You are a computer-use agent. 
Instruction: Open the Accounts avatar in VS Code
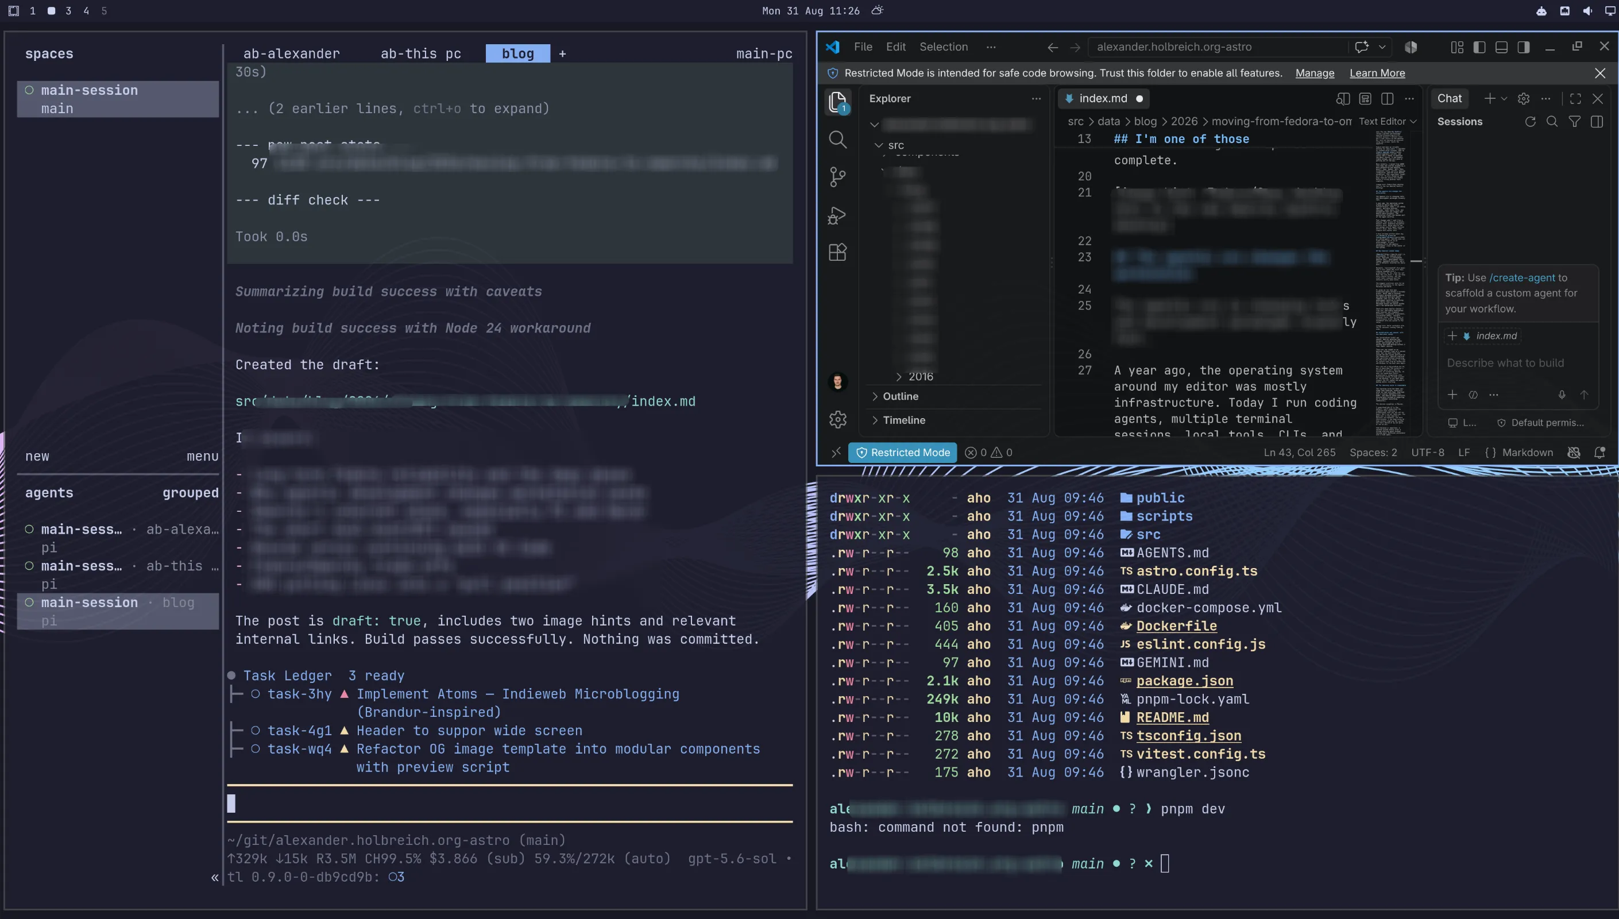click(837, 382)
